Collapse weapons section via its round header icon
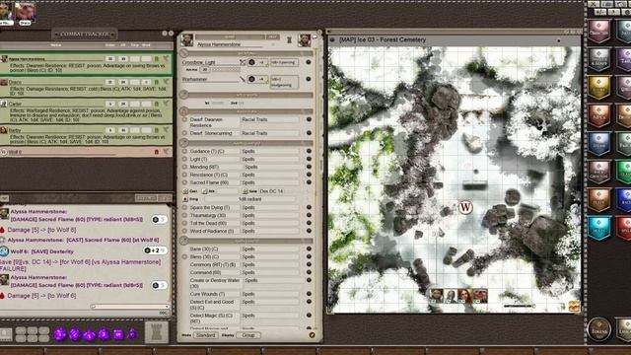Viewport: 631px width, 355px height. tap(184, 53)
